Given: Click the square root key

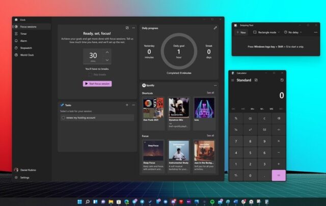Looking at the screenshot, I should [264, 130].
